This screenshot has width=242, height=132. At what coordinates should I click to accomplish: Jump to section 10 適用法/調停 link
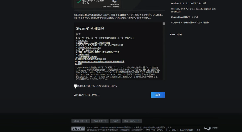tap(92, 59)
